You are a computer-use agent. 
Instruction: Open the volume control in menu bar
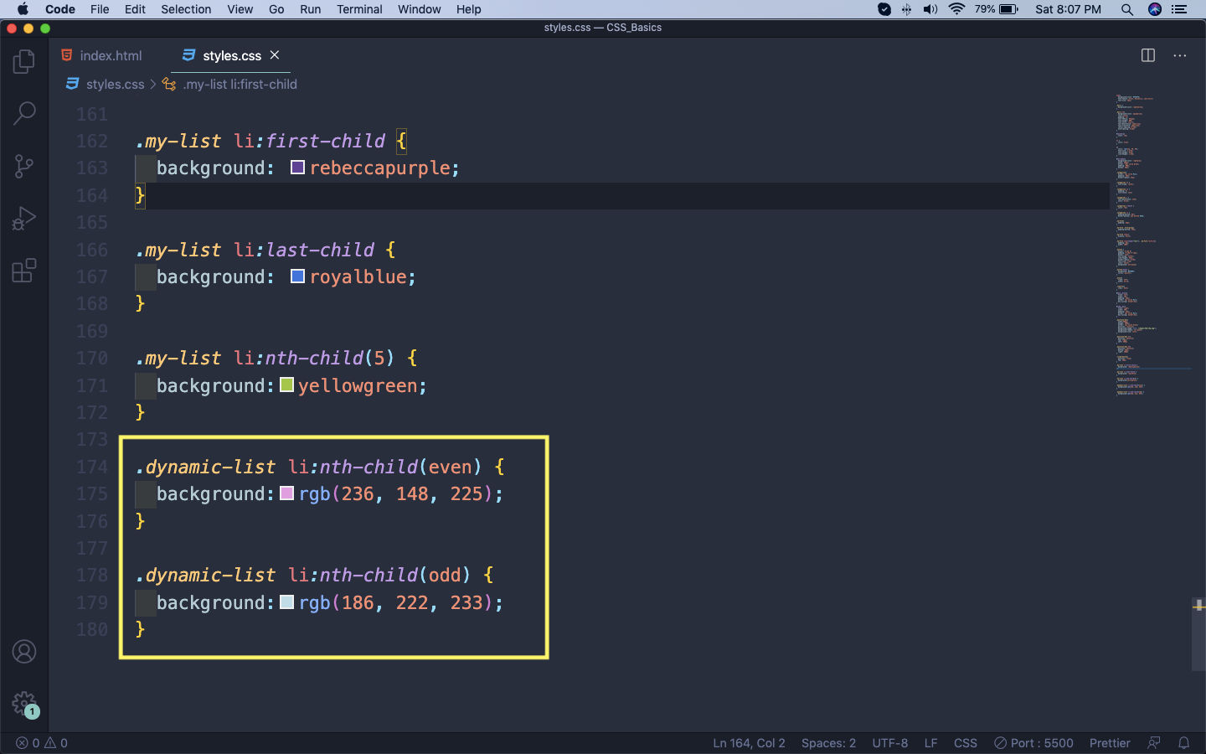pyautogui.click(x=930, y=9)
